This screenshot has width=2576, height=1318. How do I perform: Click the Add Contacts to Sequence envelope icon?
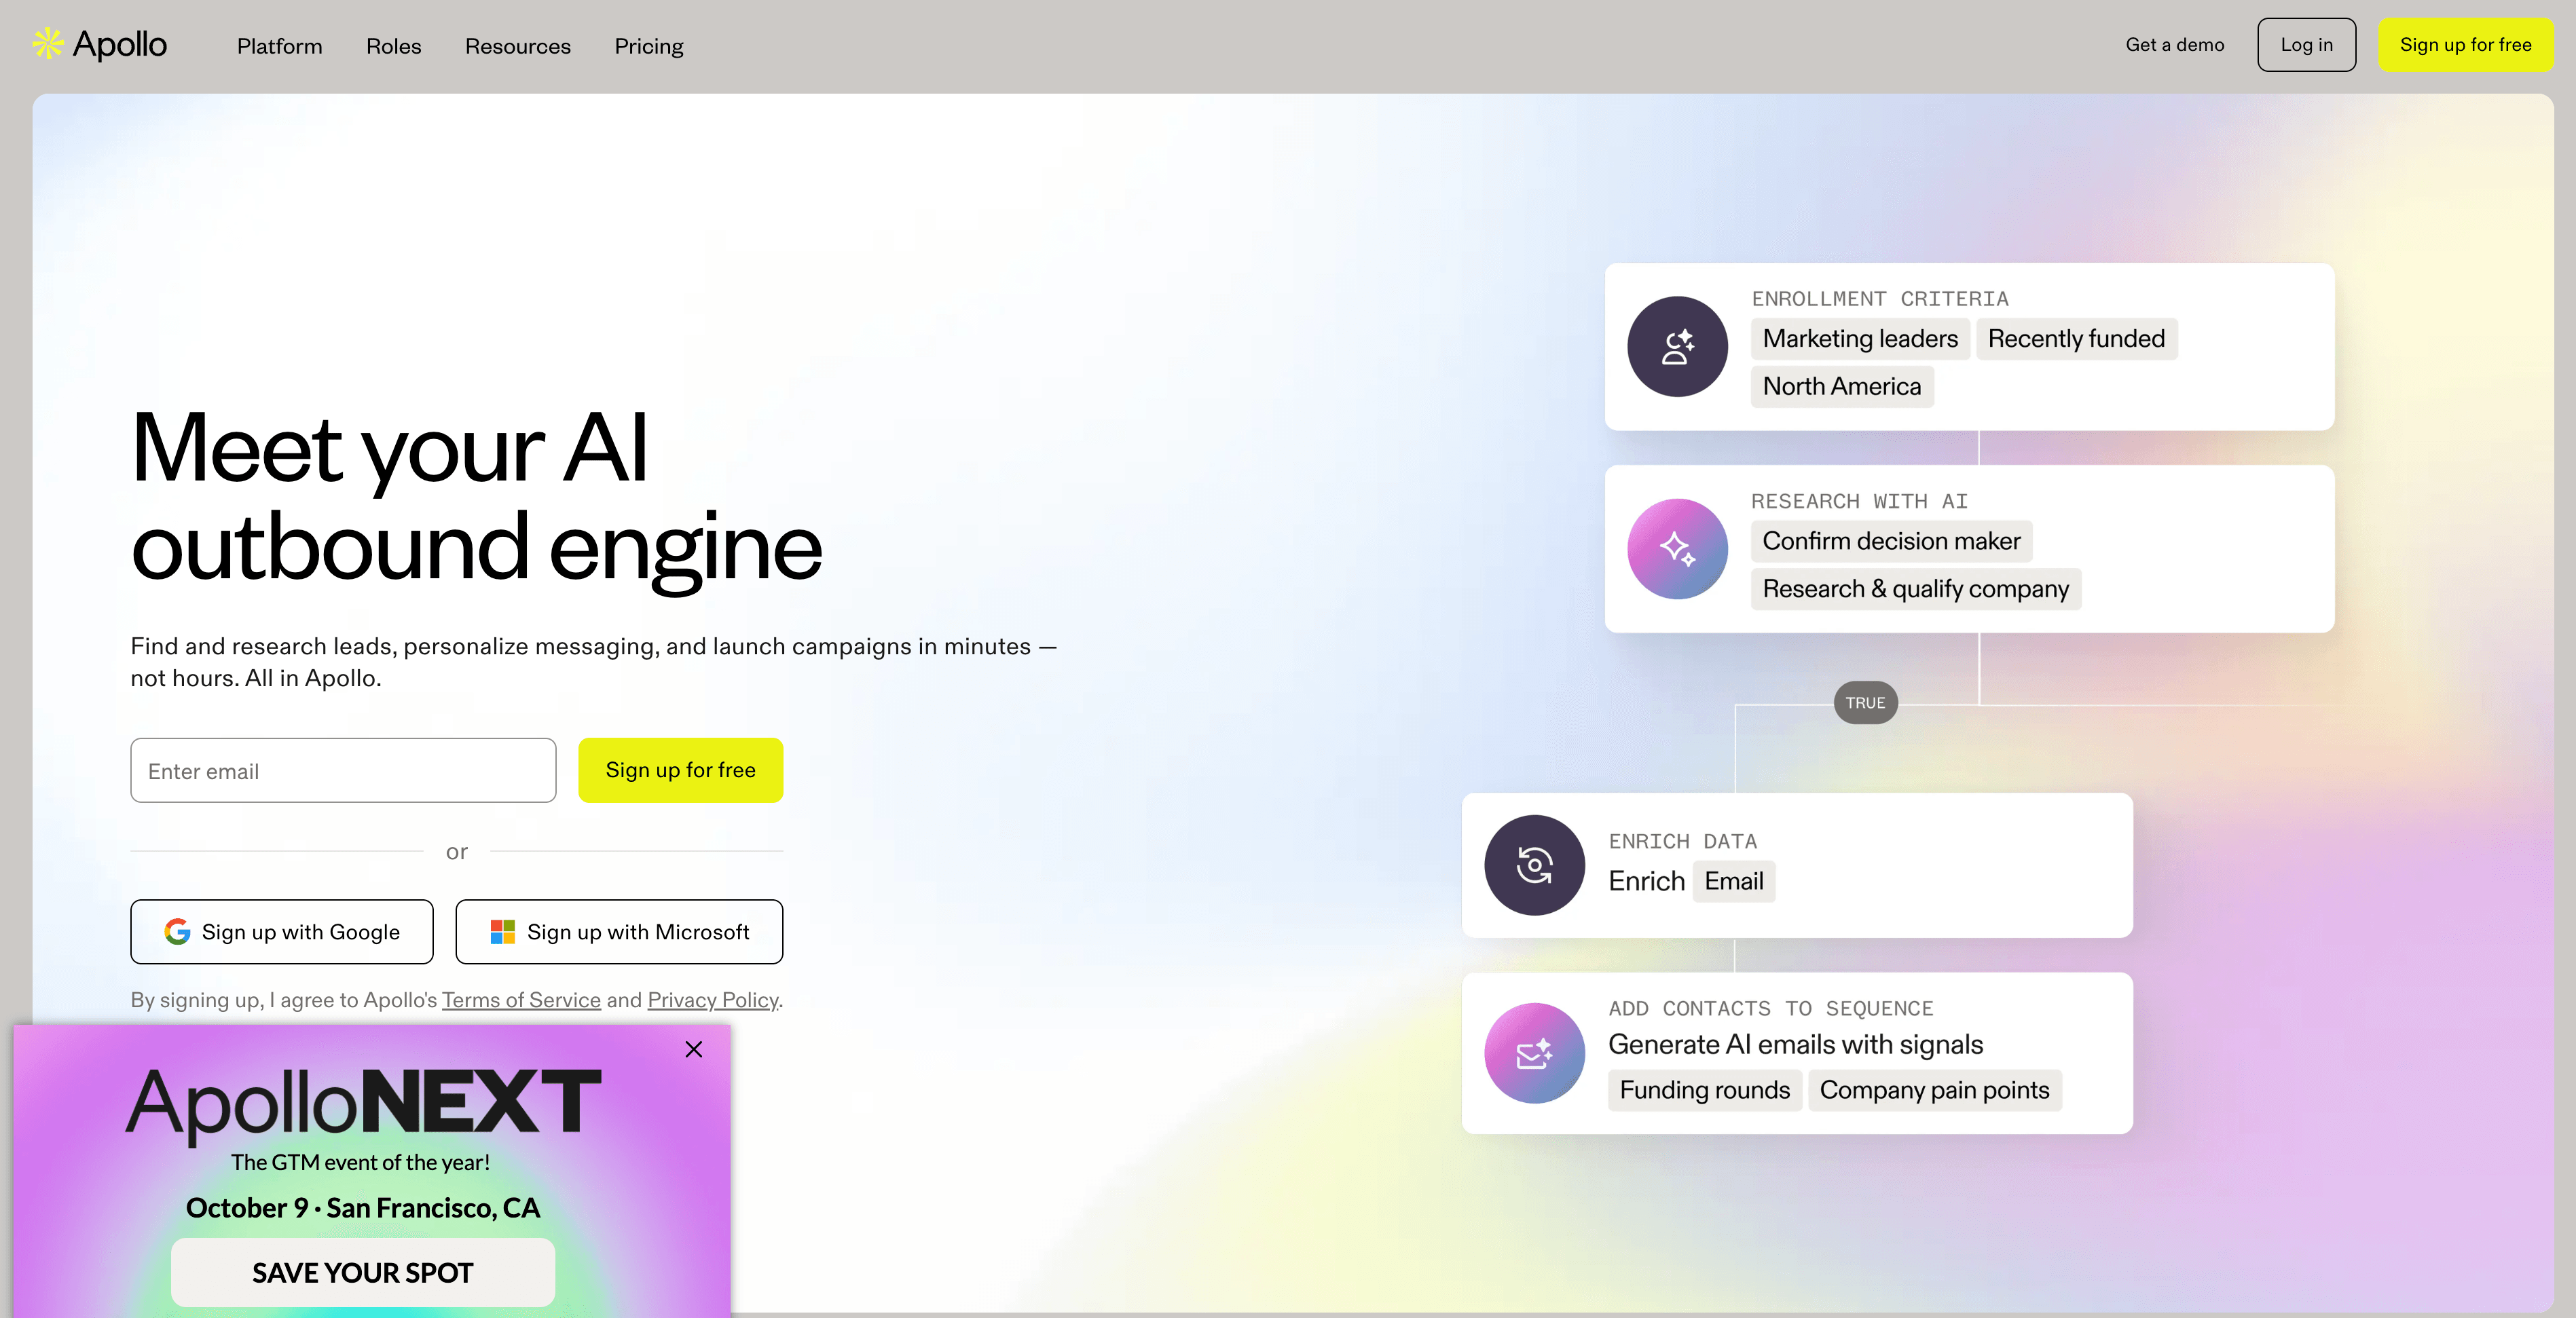(x=1534, y=1053)
